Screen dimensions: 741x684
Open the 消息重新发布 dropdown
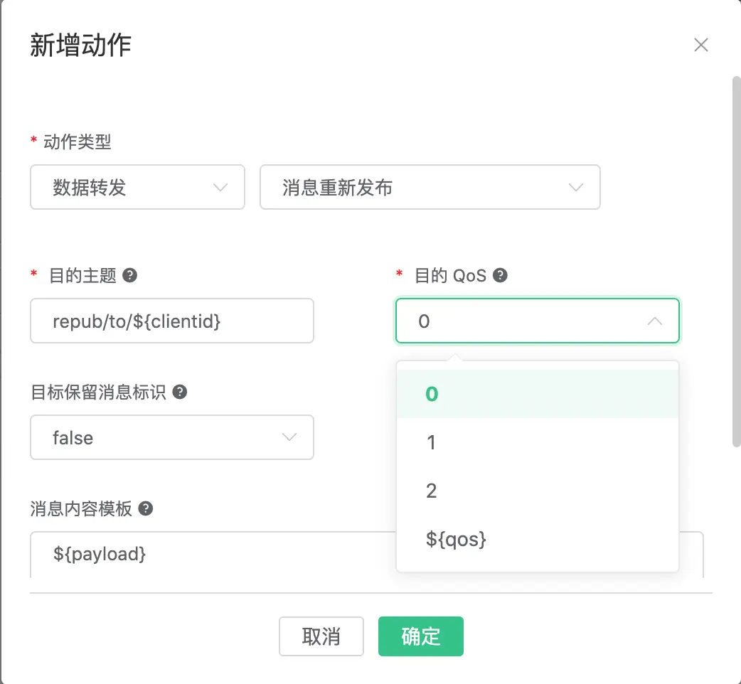pos(430,187)
